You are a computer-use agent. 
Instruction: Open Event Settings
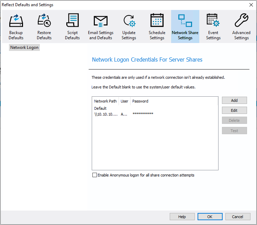click(213, 26)
